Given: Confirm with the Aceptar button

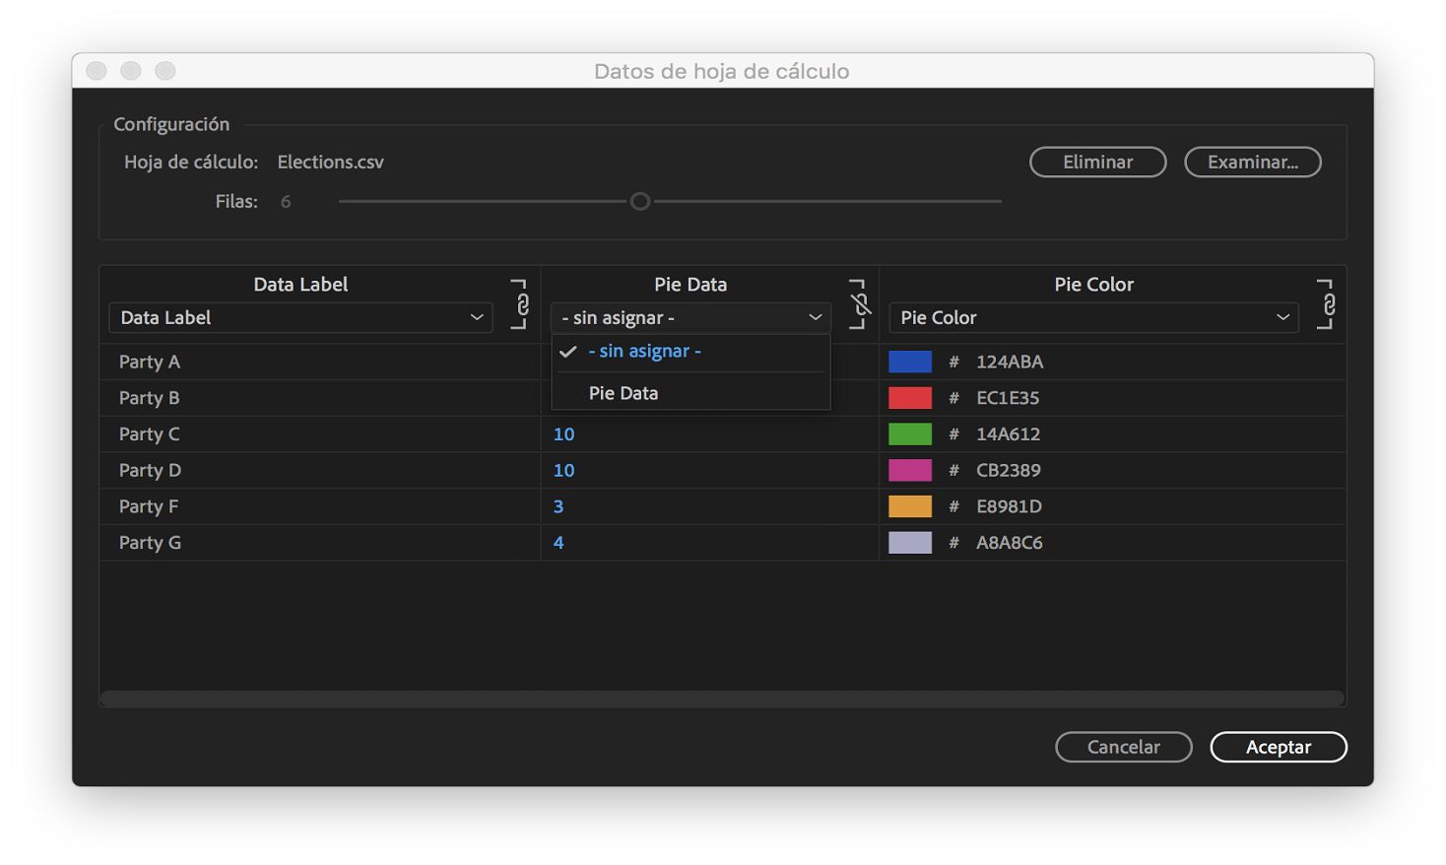Looking at the screenshot, I should coord(1279,747).
